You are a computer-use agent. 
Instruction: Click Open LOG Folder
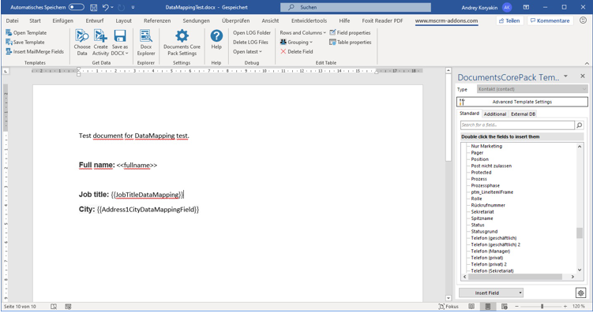252,33
